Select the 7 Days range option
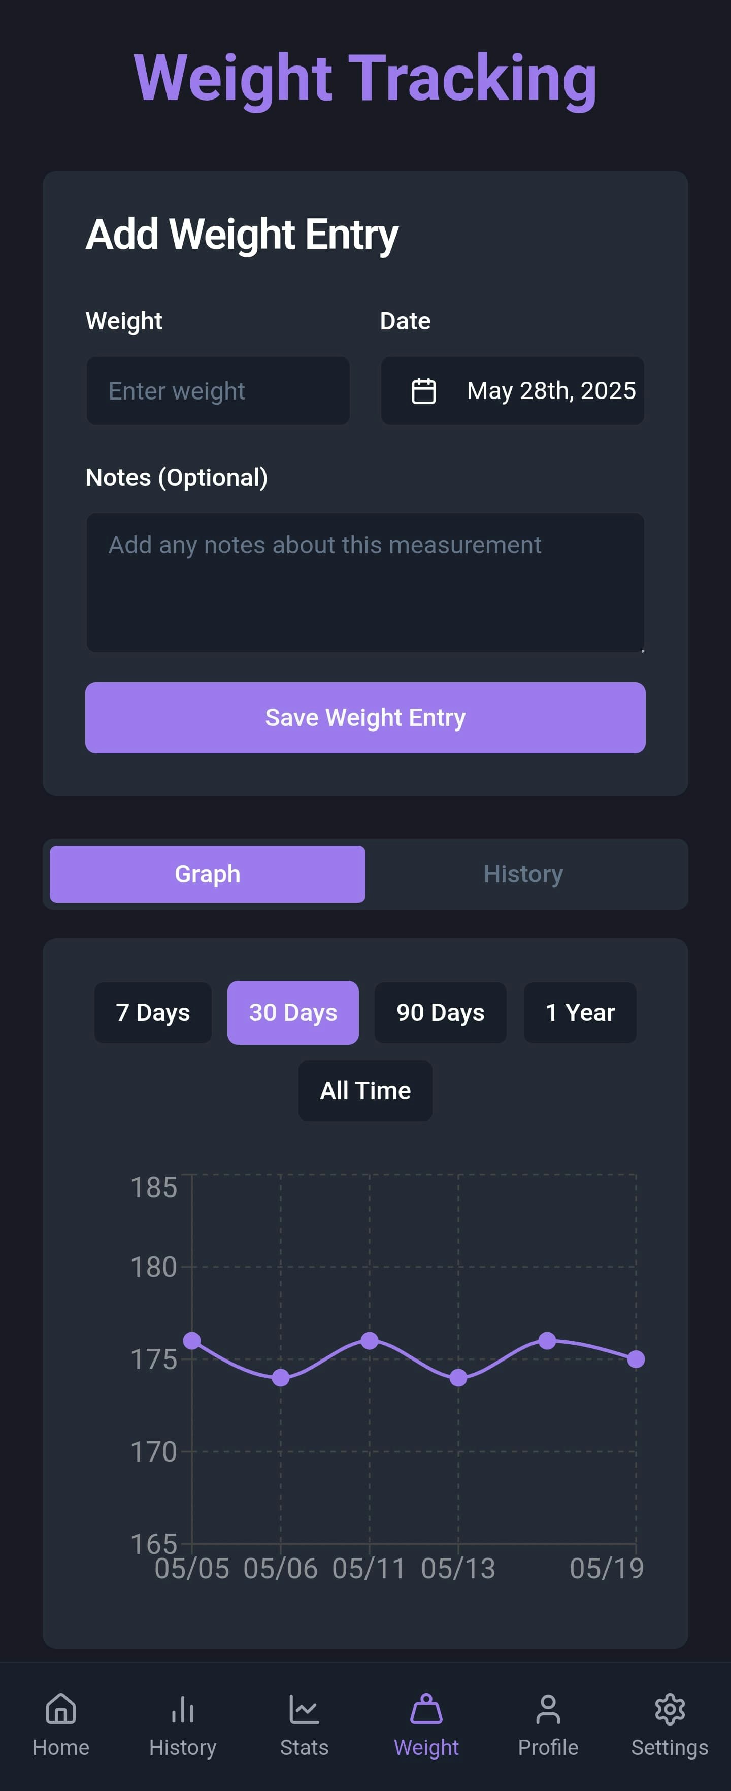The image size is (731, 1791). coord(153,1012)
